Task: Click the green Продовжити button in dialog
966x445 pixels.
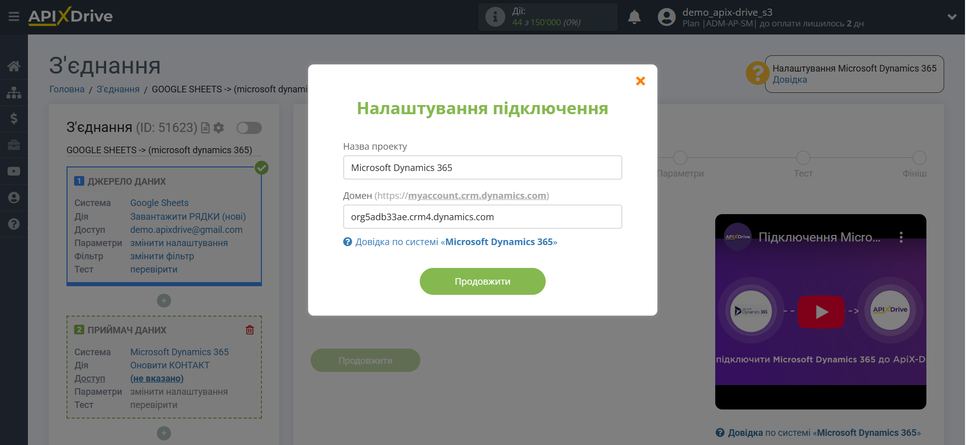Action: click(x=482, y=281)
